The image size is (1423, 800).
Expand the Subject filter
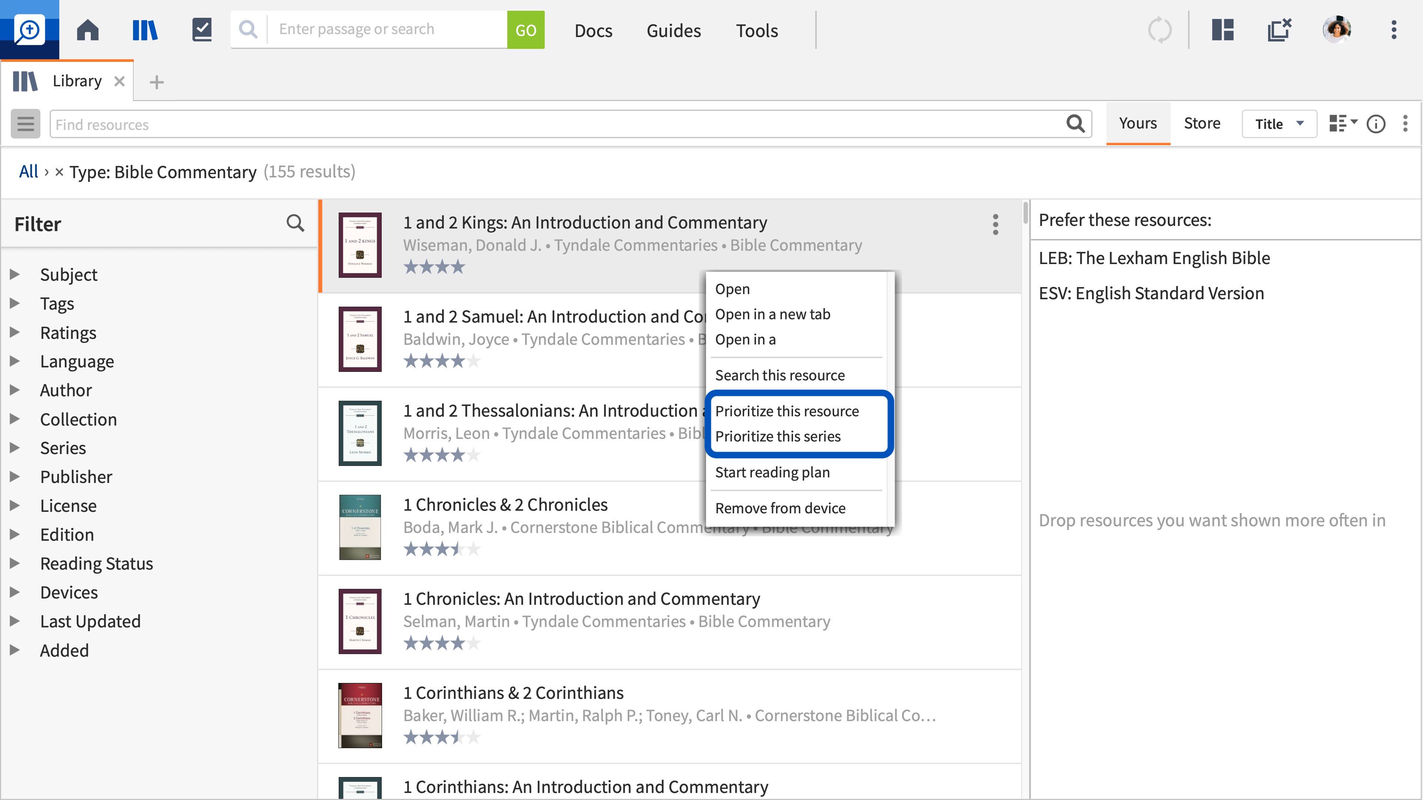[15, 274]
